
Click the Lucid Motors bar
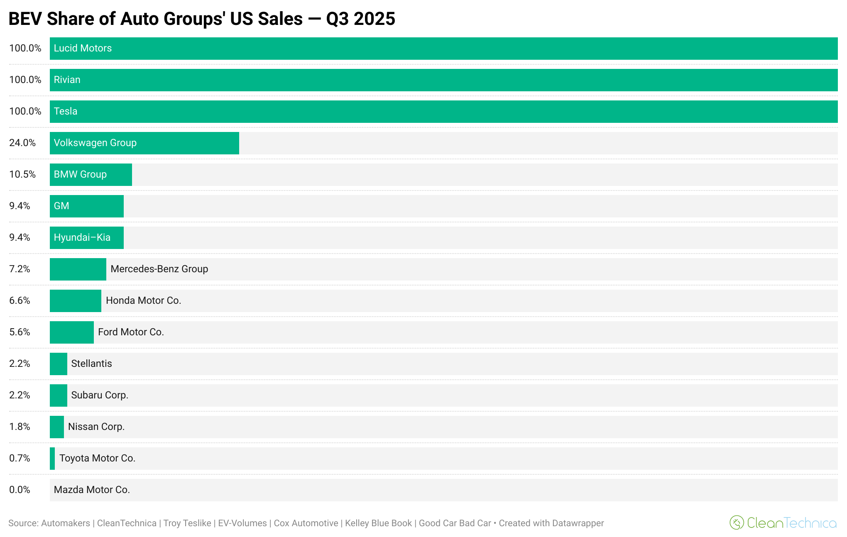[x=443, y=49]
